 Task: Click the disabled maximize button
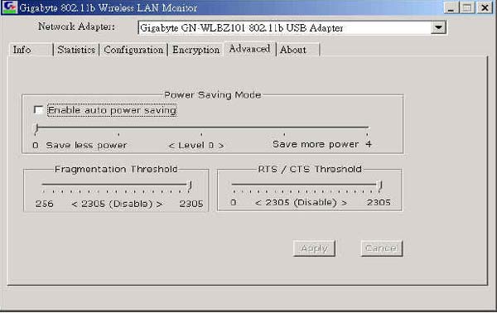click(467, 7)
